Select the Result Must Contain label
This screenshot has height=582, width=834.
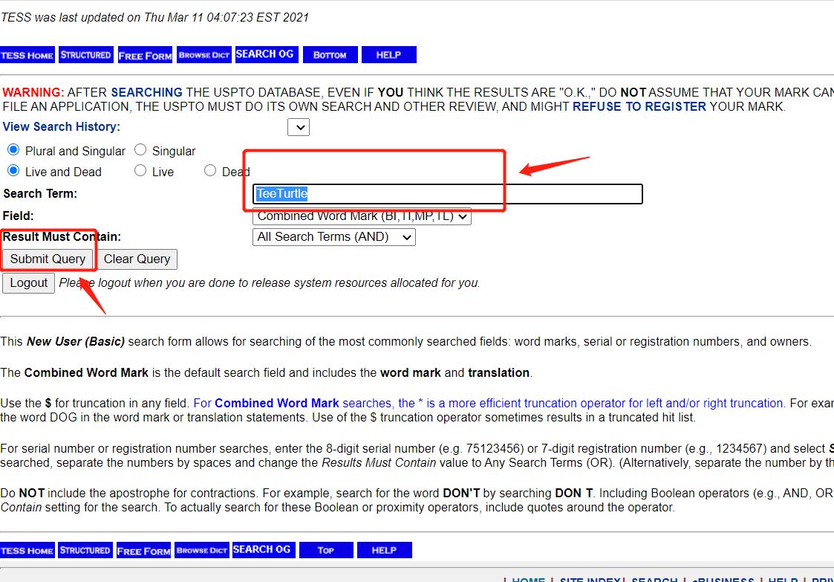(x=62, y=237)
